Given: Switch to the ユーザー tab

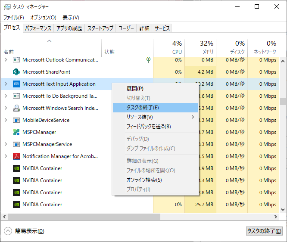Looking at the screenshot, I should (x=126, y=28).
